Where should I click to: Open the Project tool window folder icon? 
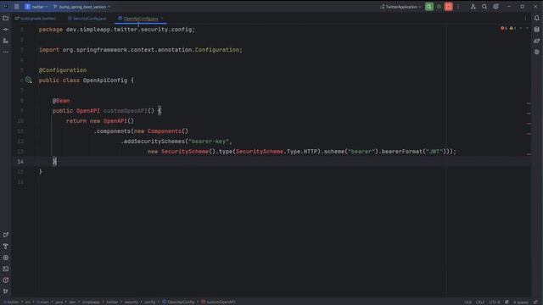point(6,19)
